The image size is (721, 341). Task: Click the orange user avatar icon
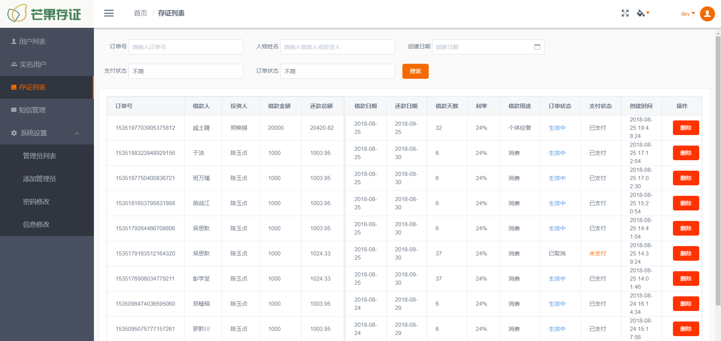tap(707, 14)
